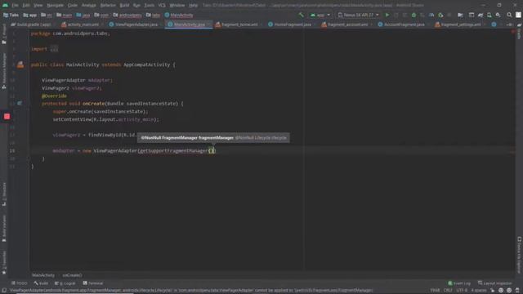This screenshot has width=523, height=294.
Task: Click the @Override annotation line
Action: (x=54, y=96)
